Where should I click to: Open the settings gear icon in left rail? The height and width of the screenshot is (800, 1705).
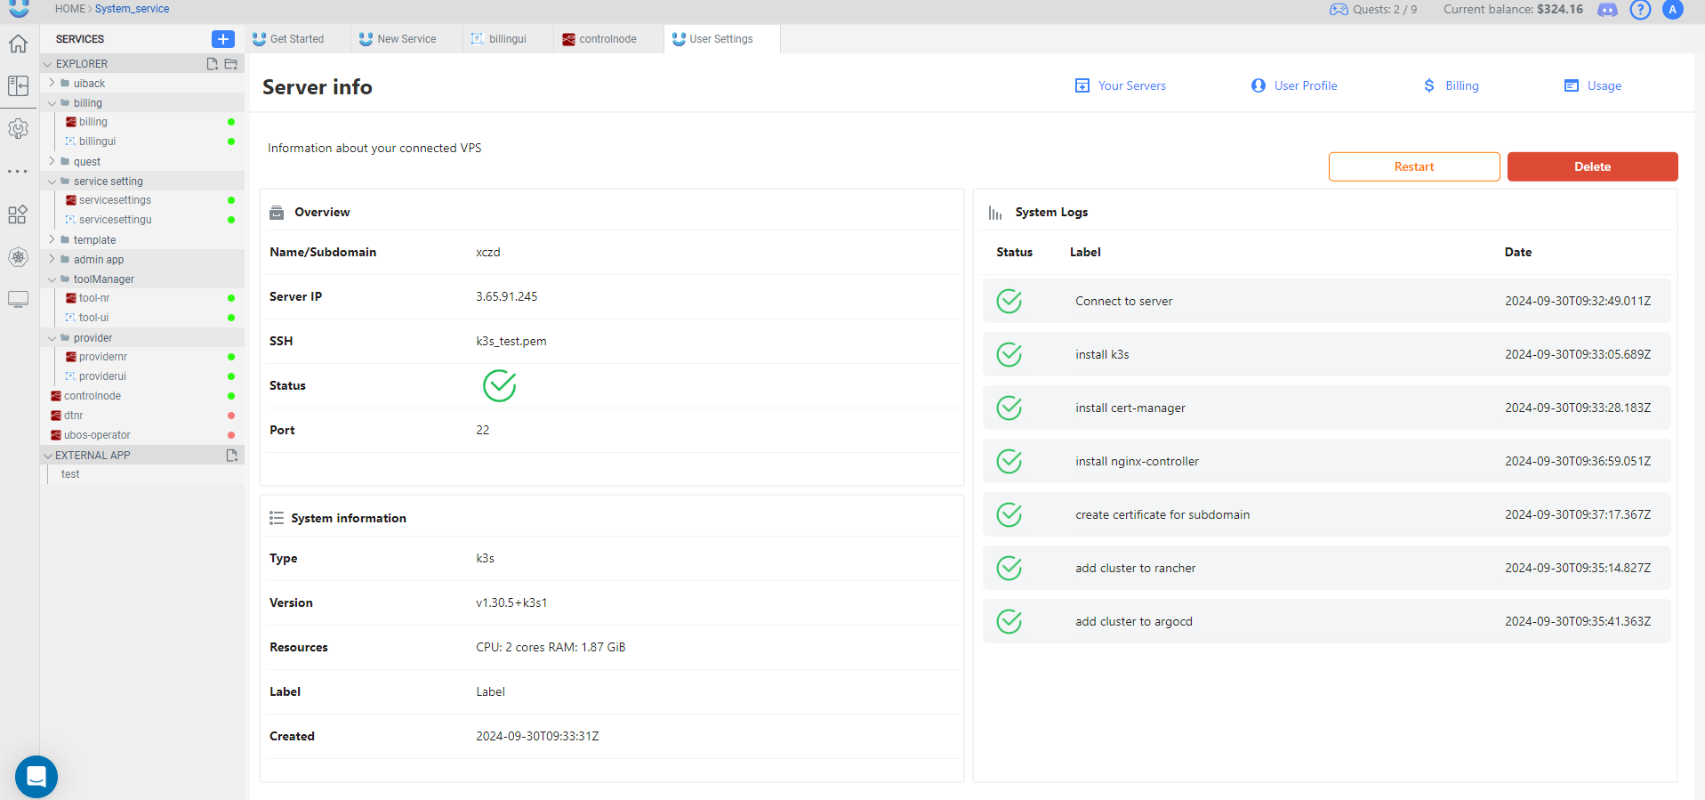[18, 128]
